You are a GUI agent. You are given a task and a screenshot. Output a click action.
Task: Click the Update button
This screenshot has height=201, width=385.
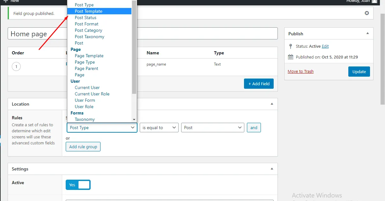pos(359,72)
